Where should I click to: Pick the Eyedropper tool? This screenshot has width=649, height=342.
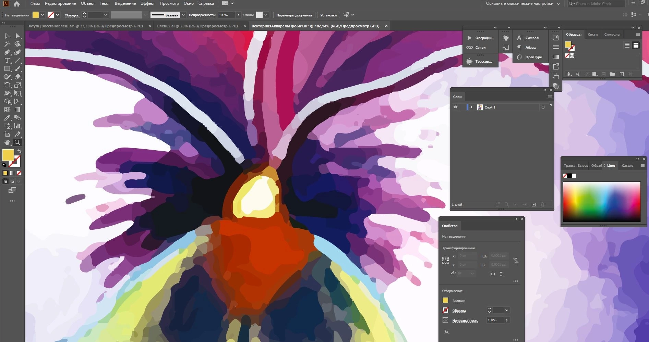tap(7, 118)
